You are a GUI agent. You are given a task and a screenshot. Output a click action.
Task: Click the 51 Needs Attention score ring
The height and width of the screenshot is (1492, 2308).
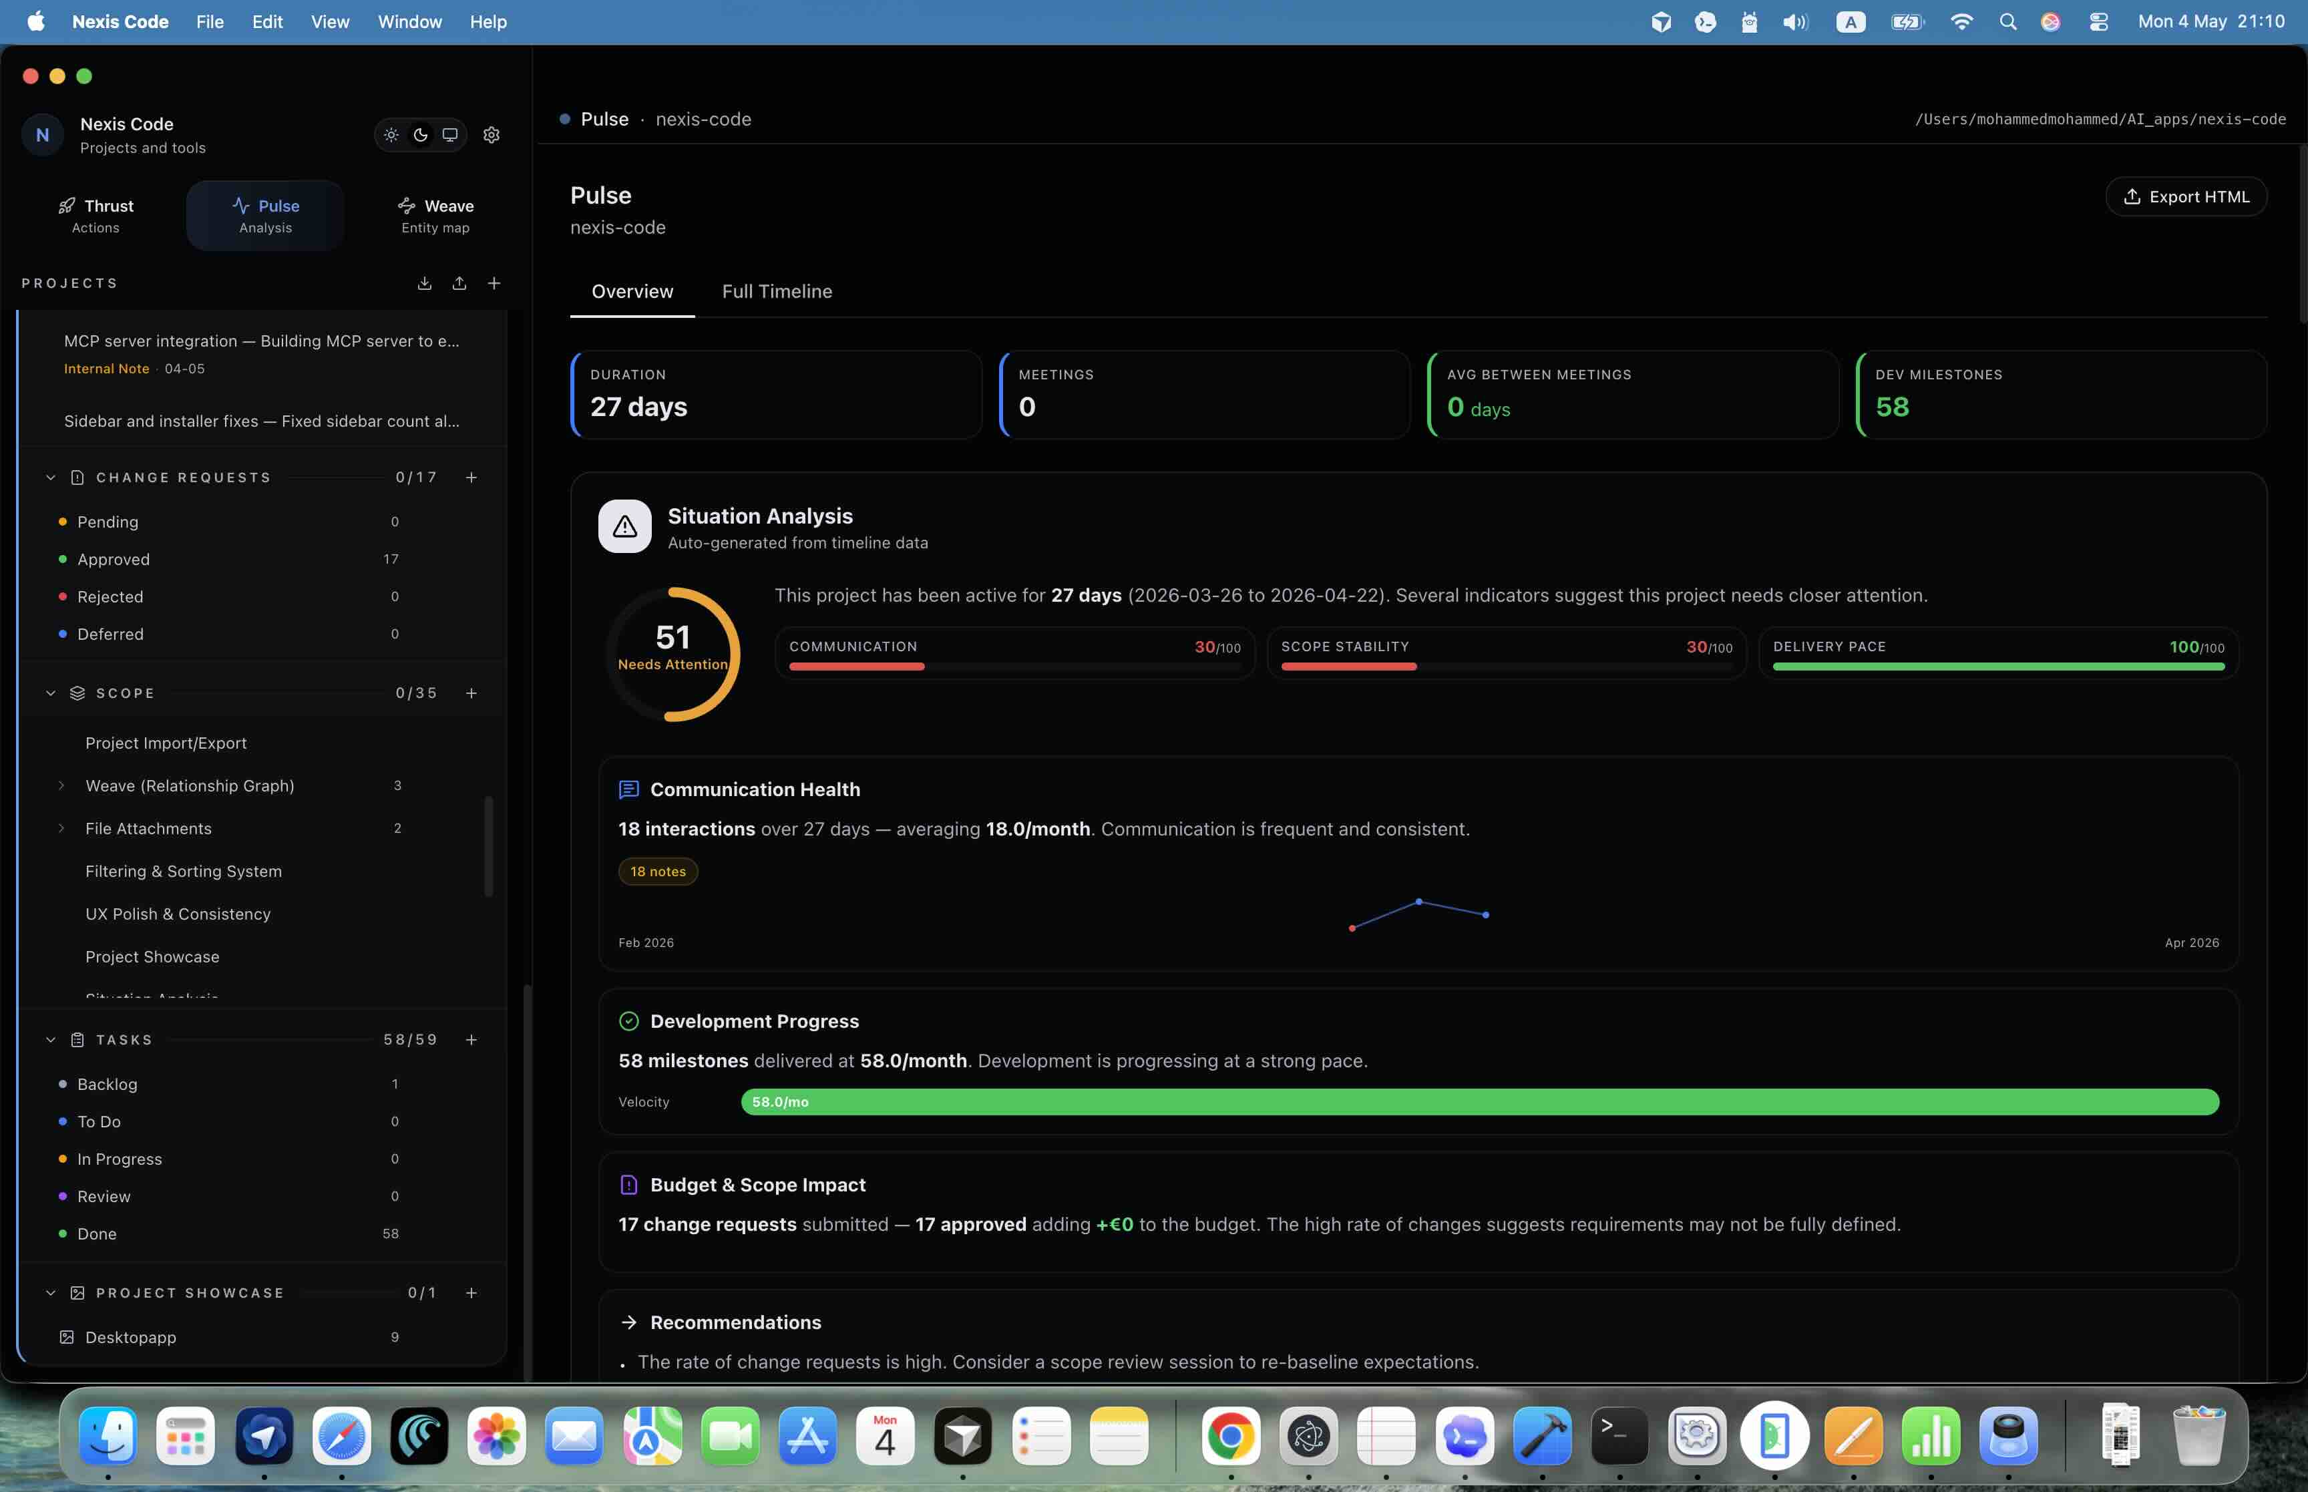pyautogui.click(x=673, y=655)
